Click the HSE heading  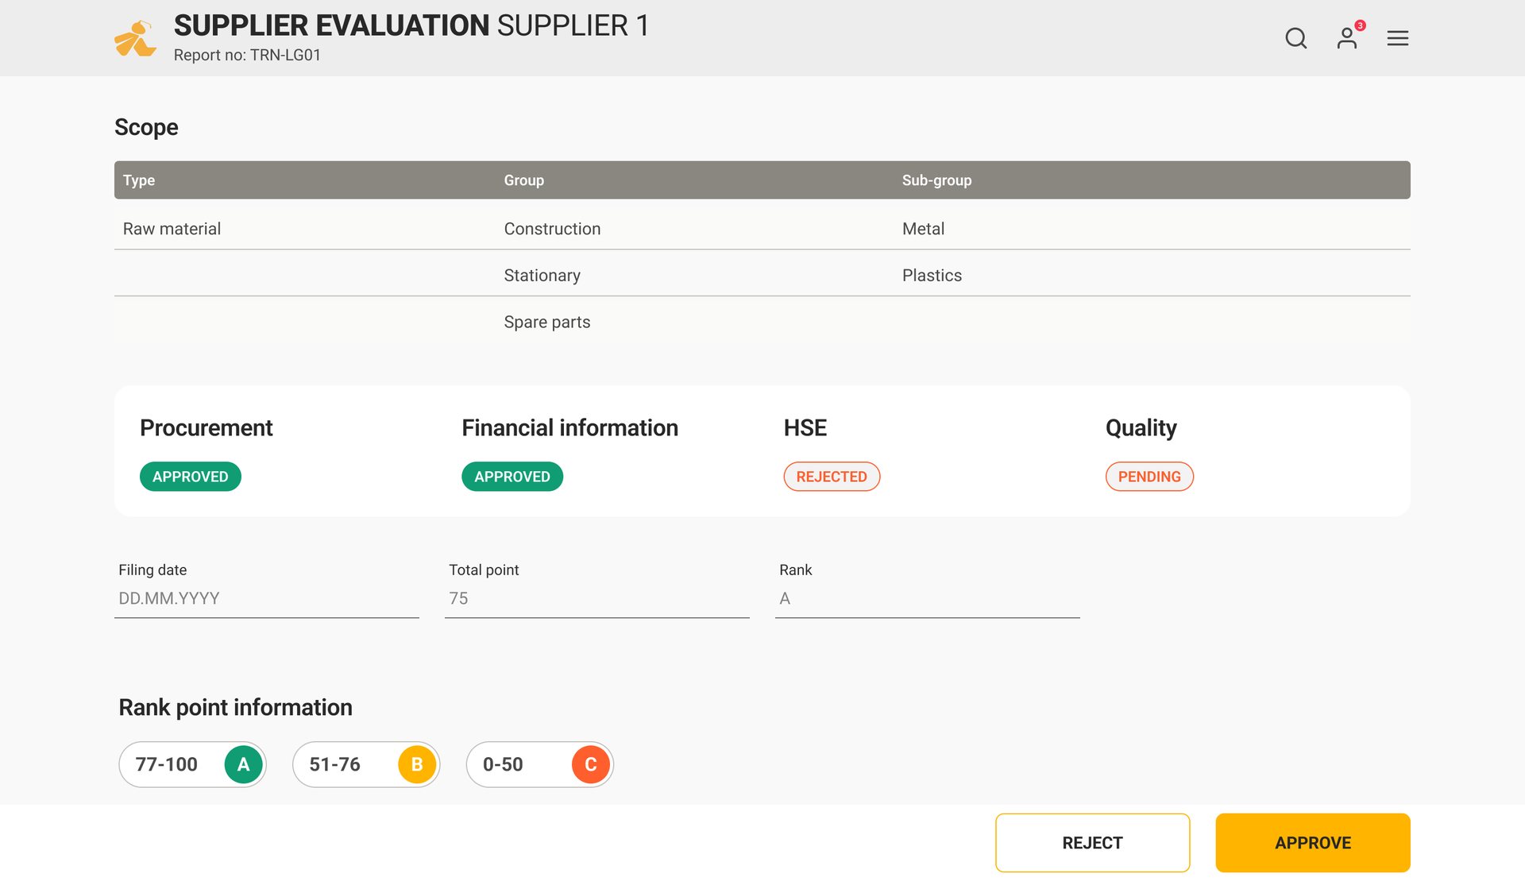(x=805, y=428)
